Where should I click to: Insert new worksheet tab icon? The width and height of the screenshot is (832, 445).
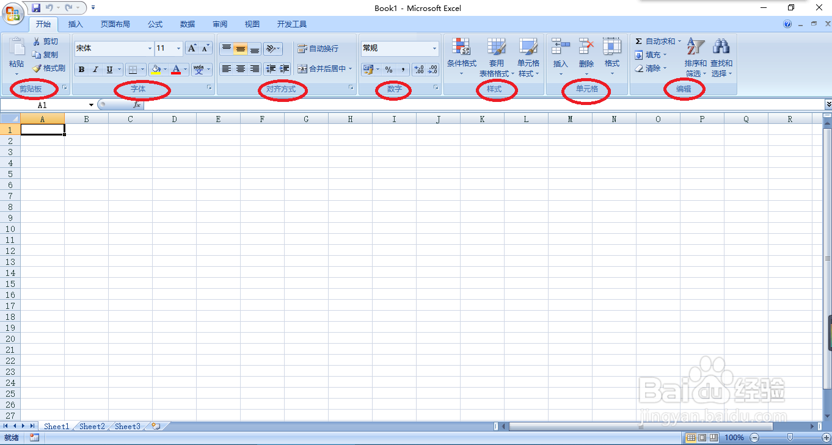tap(156, 426)
